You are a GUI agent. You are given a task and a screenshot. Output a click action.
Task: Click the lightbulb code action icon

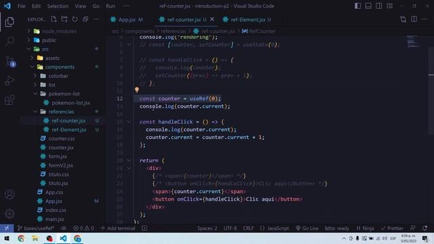137,89
